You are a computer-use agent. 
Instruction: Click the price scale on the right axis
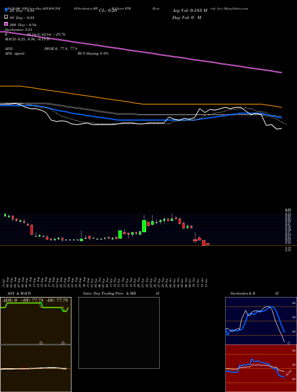[x=288, y=229]
